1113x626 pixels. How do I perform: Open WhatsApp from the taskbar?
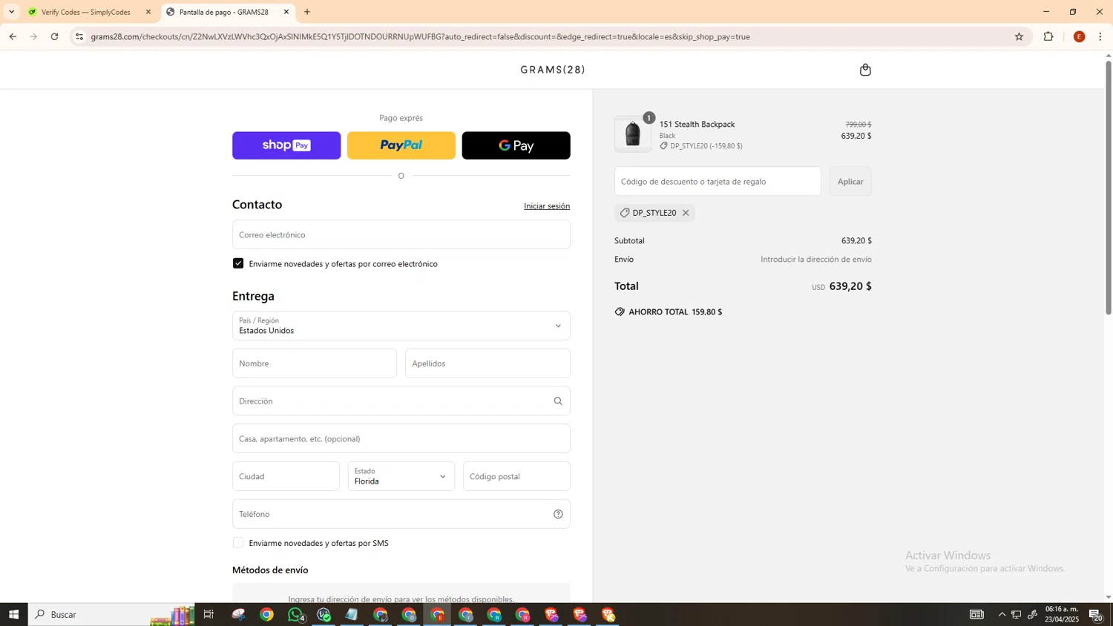296,614
